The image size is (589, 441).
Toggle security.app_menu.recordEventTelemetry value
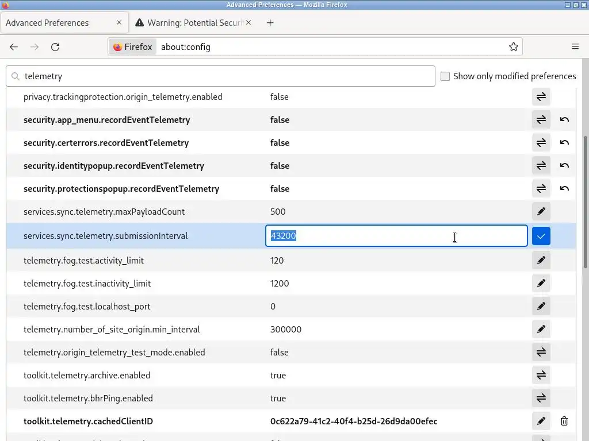pos(541,119)
